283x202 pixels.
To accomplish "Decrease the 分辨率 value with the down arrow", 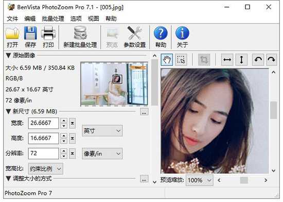I will (64, 156).
